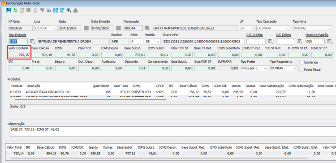Click the C/C Débito underlined label
336x163 pixels.
(284, 35)
